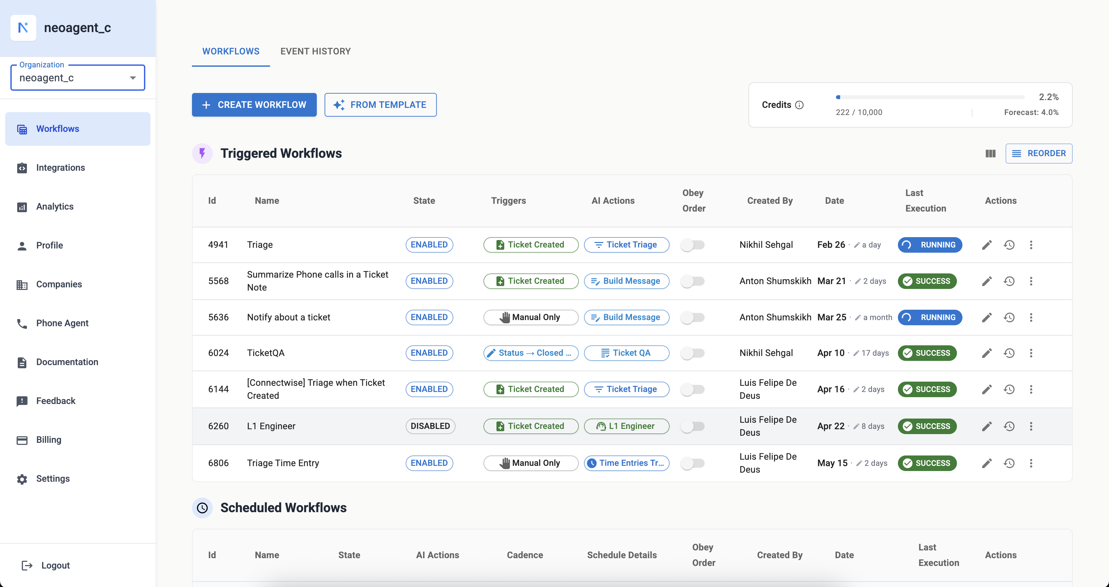The height and width of the screenshot is (587, 1109).
Task: Open more options for L1 Engineer workflow
Action: [1031, 426]
